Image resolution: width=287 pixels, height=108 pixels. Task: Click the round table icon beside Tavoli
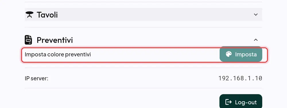30,15
